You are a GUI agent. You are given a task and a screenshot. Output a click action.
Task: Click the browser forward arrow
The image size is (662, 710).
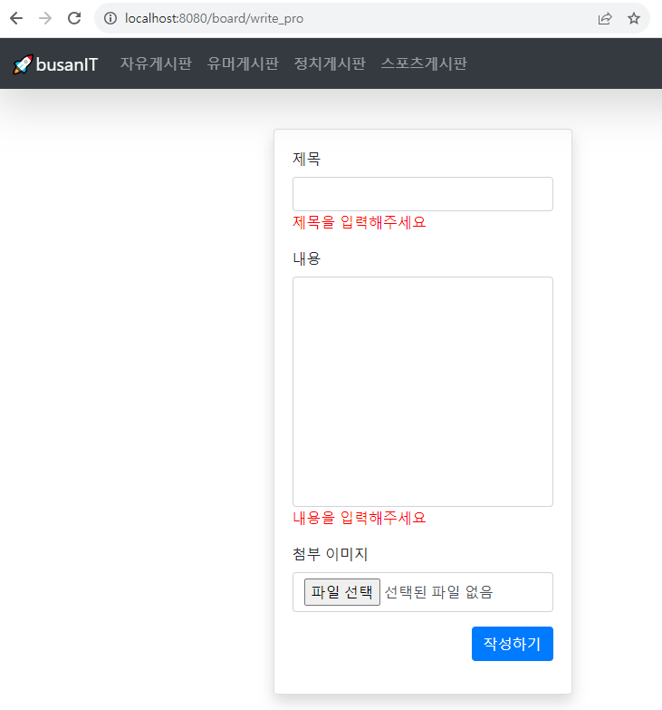tap(45, 18)
